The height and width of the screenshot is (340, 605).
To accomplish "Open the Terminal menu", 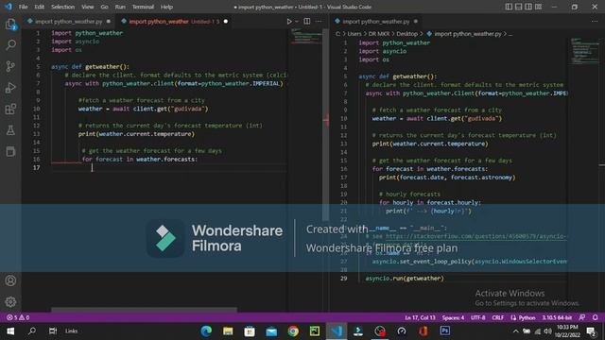I will [143, 7].
